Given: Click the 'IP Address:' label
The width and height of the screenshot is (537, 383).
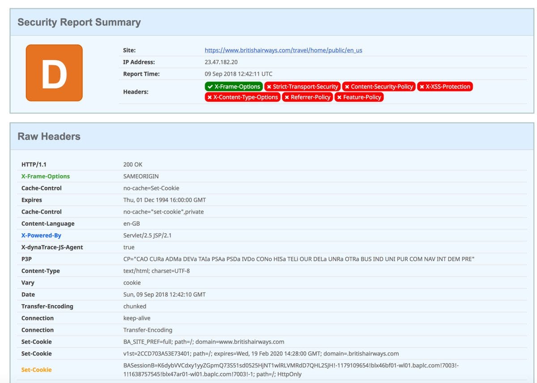Looking at the screenshot, I should (139, 62).
